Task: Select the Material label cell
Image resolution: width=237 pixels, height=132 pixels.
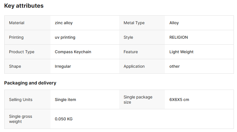Action: [x=17, y=23]
